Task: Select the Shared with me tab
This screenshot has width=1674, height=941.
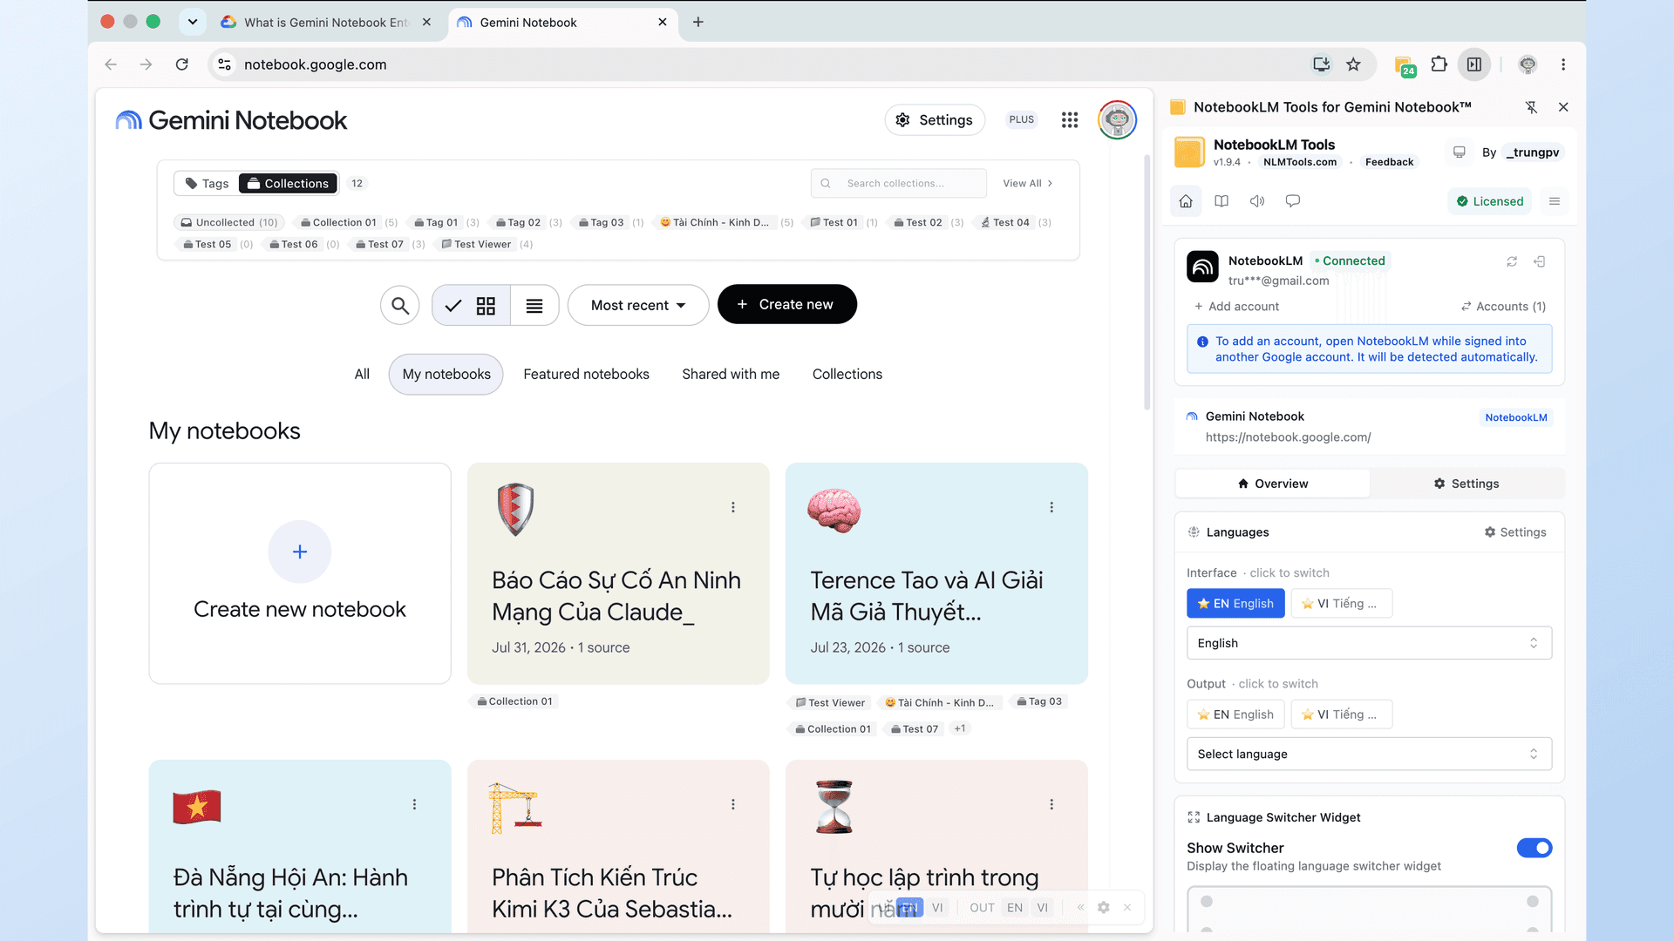Action: click(x=731, y=375)
